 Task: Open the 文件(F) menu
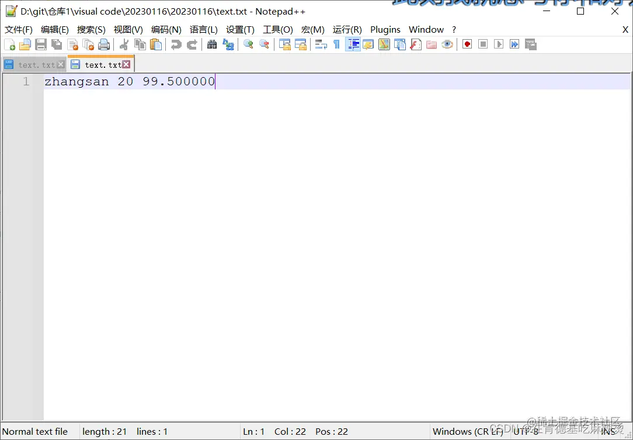coord(19,29)
